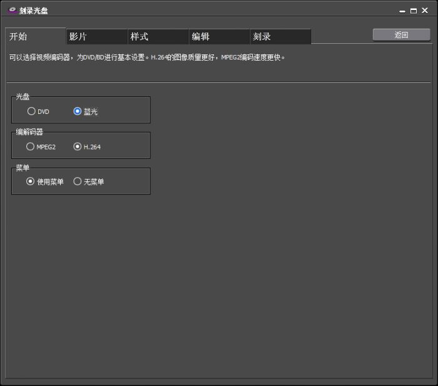
Task: Click the disc icon in the title bar
Action: tap(11, 11)
